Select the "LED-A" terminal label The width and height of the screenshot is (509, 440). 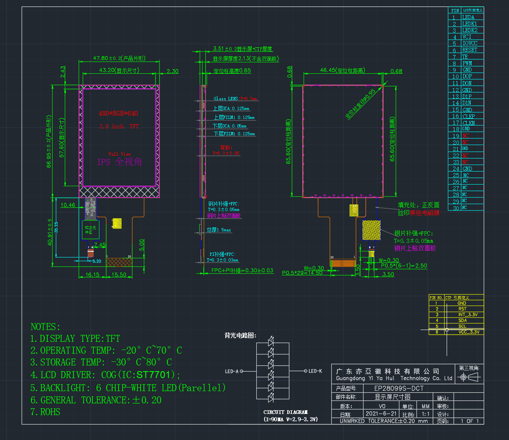click(x=232, y=371)
